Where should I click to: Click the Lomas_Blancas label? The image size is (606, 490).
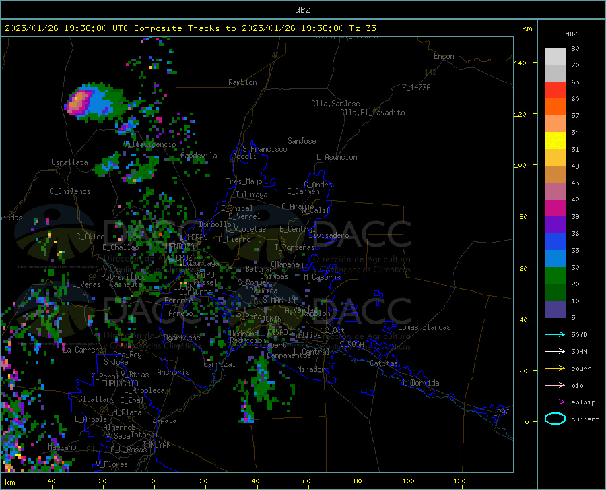424,327
